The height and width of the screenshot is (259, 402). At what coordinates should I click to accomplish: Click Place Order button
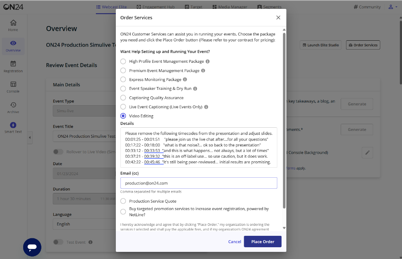pos(263,242)
